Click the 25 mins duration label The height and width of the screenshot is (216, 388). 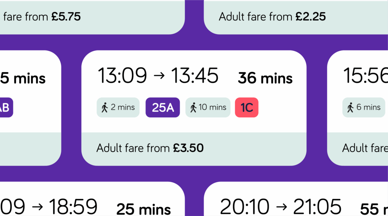click(x=143, y=209)
